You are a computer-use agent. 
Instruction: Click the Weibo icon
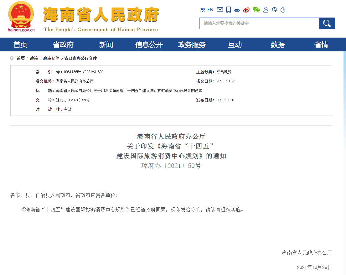tap(246, 10)
